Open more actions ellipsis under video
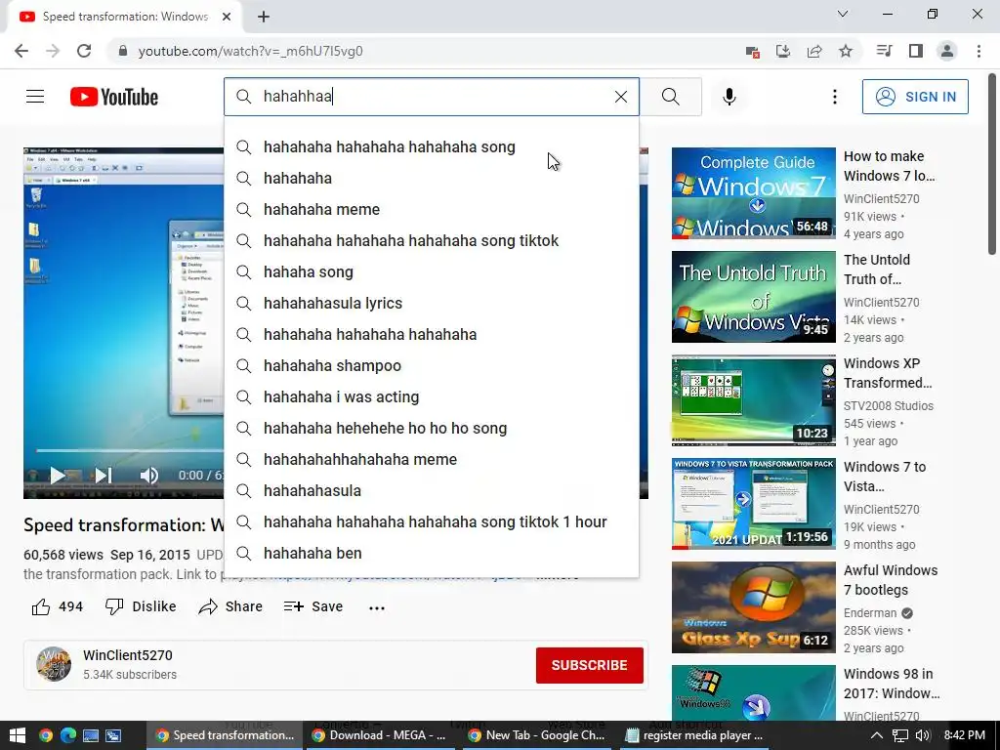Screen dimensions: 1000x750 [377, 607]
